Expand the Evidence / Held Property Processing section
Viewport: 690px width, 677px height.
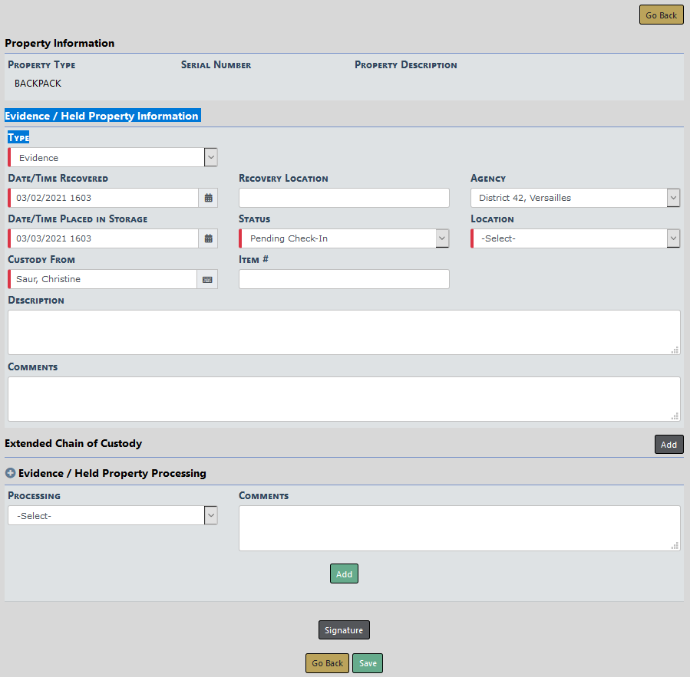[x=11, y=474]
